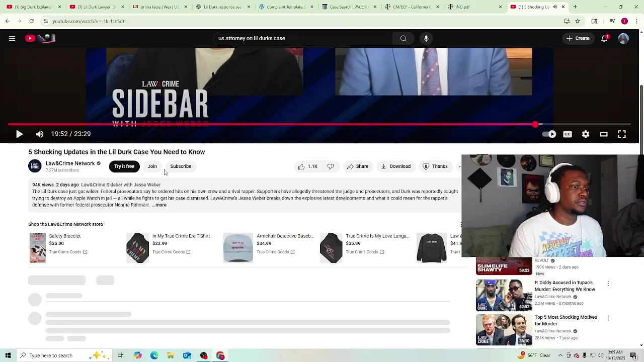Open Microsoft Edge from taskbar
This screenshot has height=362, width=644.
pyautogui.click(x=154, y=355)
